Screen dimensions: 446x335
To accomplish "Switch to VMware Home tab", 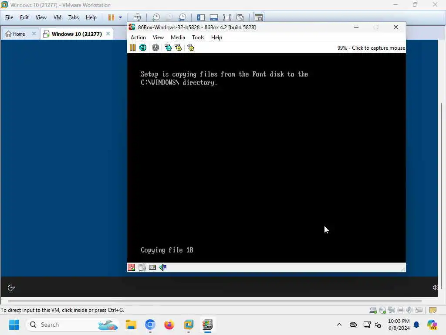I will pos(16,34).
